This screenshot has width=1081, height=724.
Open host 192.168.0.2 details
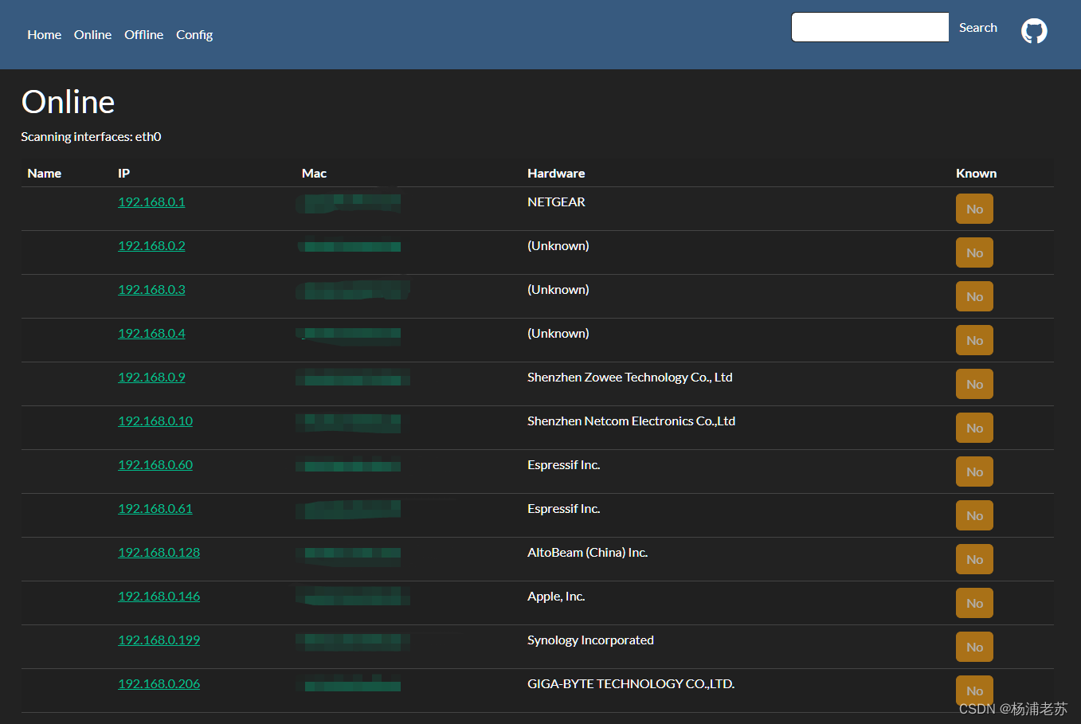(151, 245)
